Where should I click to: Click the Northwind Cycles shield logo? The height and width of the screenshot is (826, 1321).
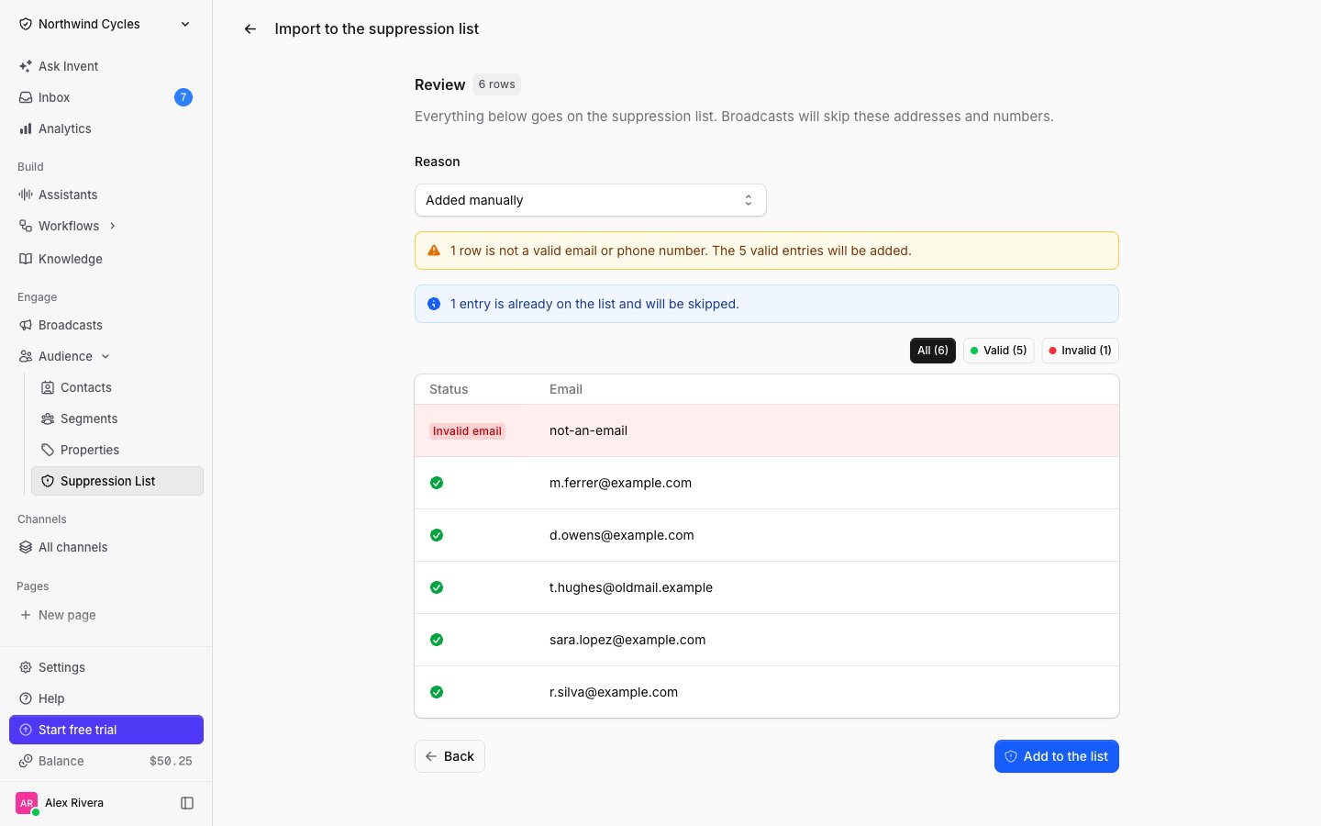point(26,24)
